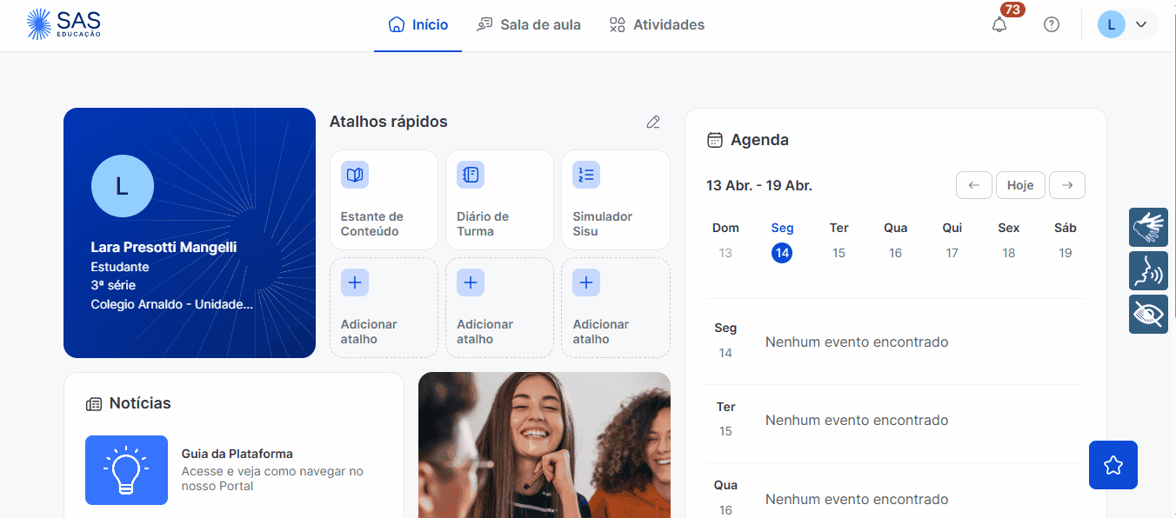Click the '3ª série' text on the profile card
The width and height of the screenshot is (1176, 518).
[113, 285]
